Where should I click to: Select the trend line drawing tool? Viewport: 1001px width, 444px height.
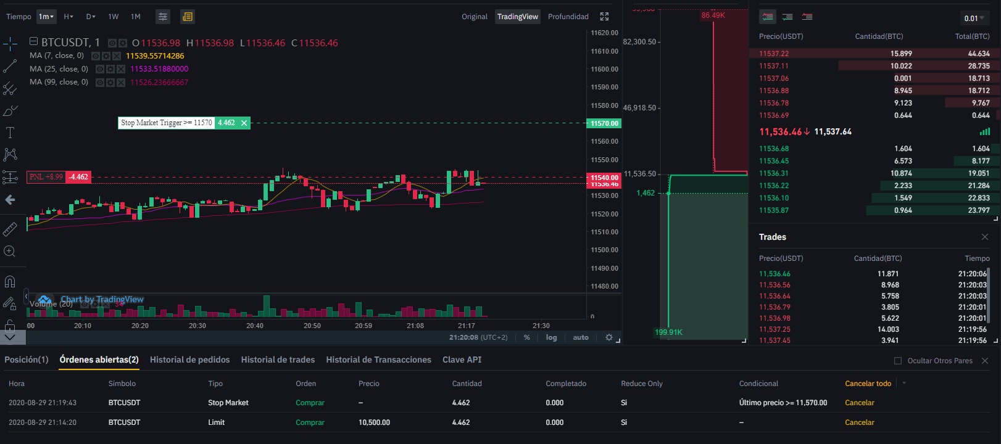tap(10, 66)
